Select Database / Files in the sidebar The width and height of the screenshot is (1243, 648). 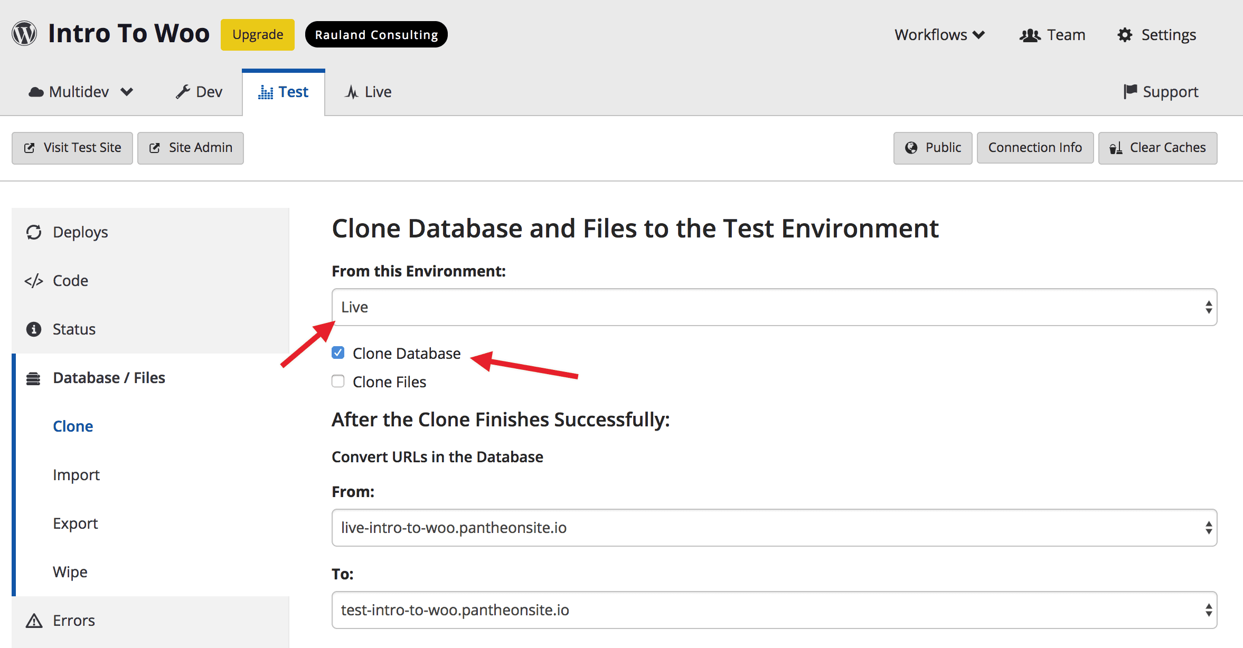coord(150,378)
